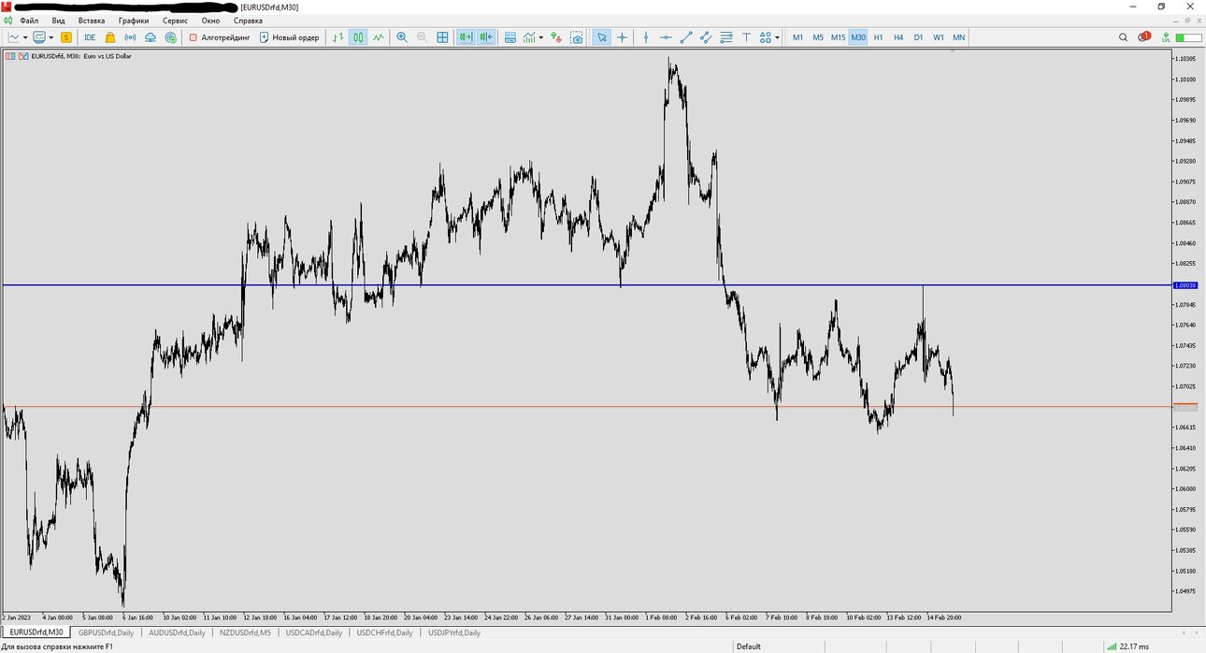Open the new chart dropdown arrow
The image size is (1206, 653).
coord(24,37)
